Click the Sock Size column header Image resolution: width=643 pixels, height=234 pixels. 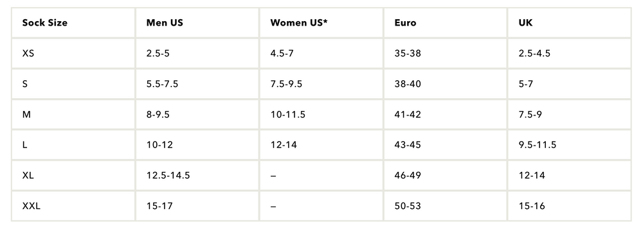73,23
